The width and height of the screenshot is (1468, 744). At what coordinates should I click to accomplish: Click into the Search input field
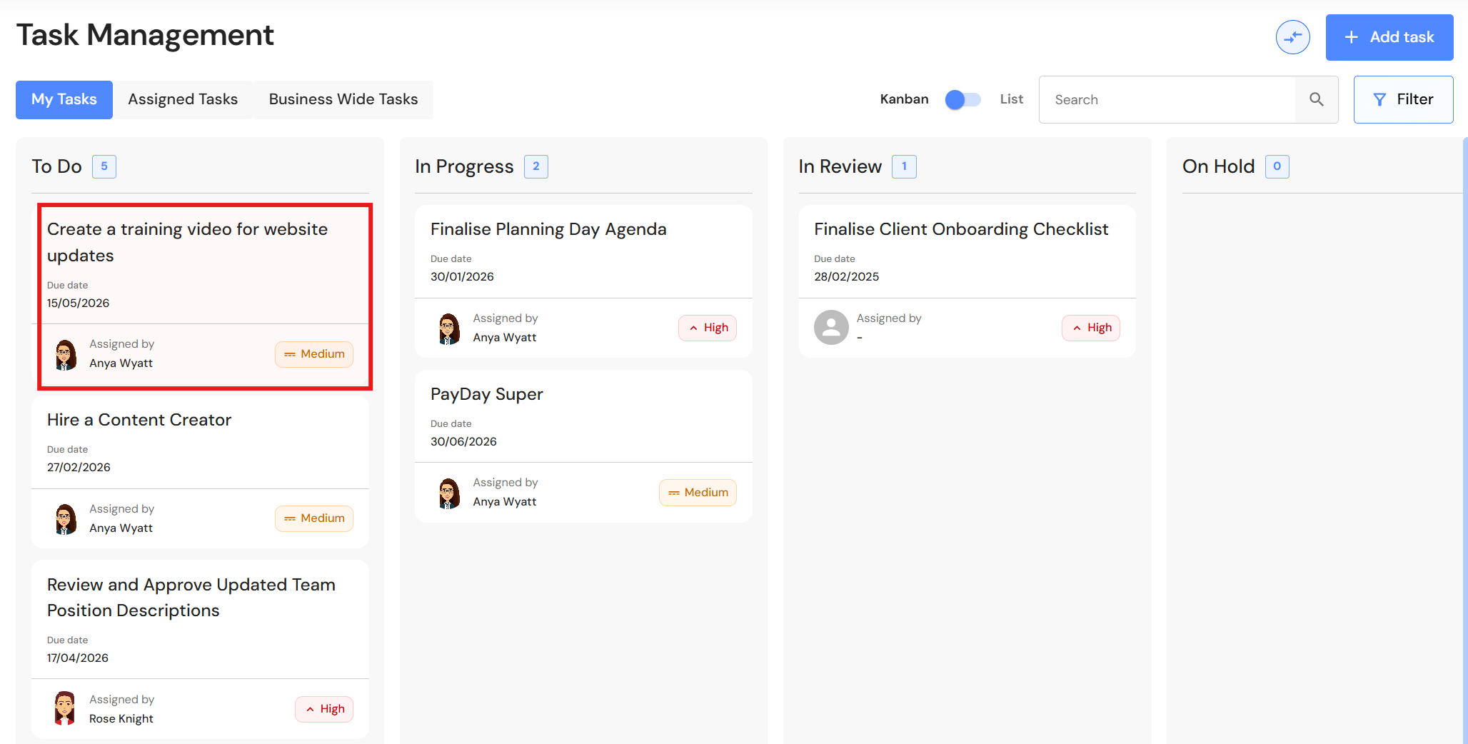click(1167, 99)
